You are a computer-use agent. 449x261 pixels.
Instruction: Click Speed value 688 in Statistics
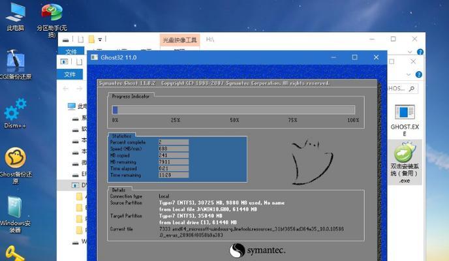coord(174,149)
